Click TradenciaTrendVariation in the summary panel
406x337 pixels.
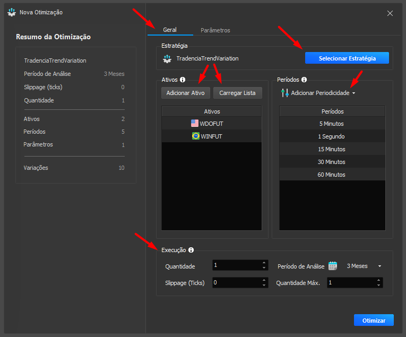click(55, 61)
